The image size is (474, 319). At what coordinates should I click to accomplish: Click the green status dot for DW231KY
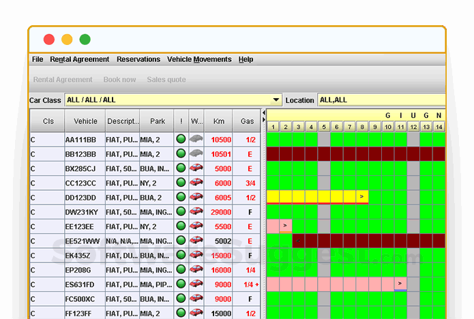181,211
